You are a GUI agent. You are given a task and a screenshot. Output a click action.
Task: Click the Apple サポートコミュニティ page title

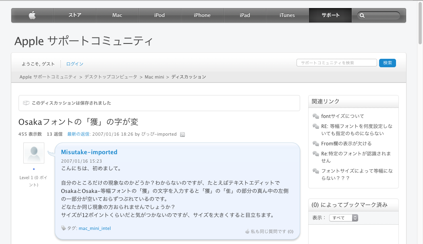(84, 41)
